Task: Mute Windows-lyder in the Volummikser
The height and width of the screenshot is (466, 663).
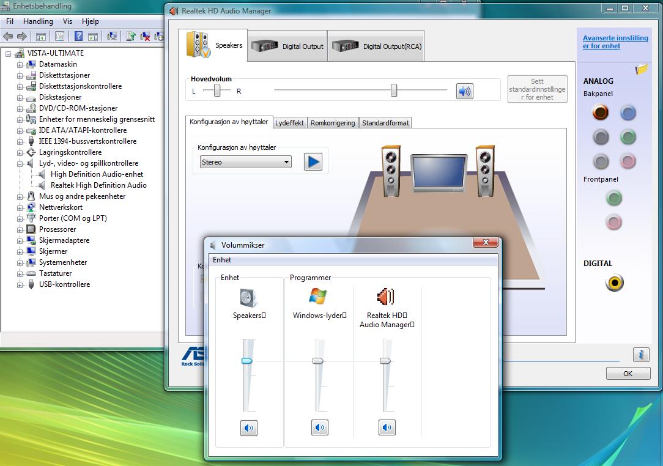Action: click(320, 427)
